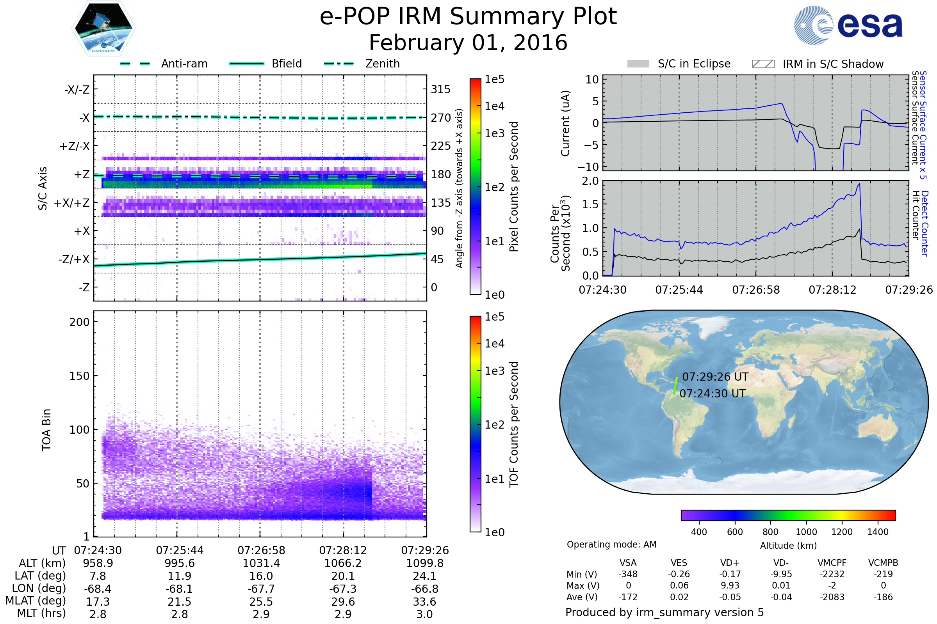Click the Pixel Counts per Second color bar

tap(475, 186)
